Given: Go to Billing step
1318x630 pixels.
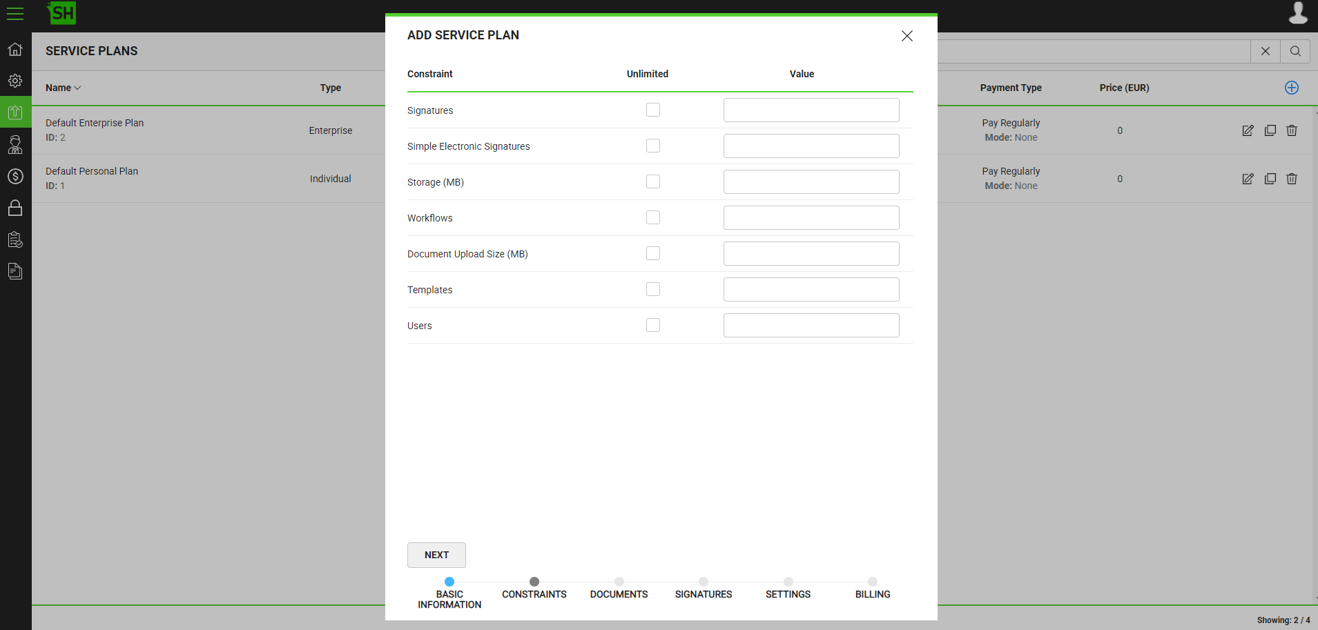Looking at the screenshot, I should click(x=873, y=589).
